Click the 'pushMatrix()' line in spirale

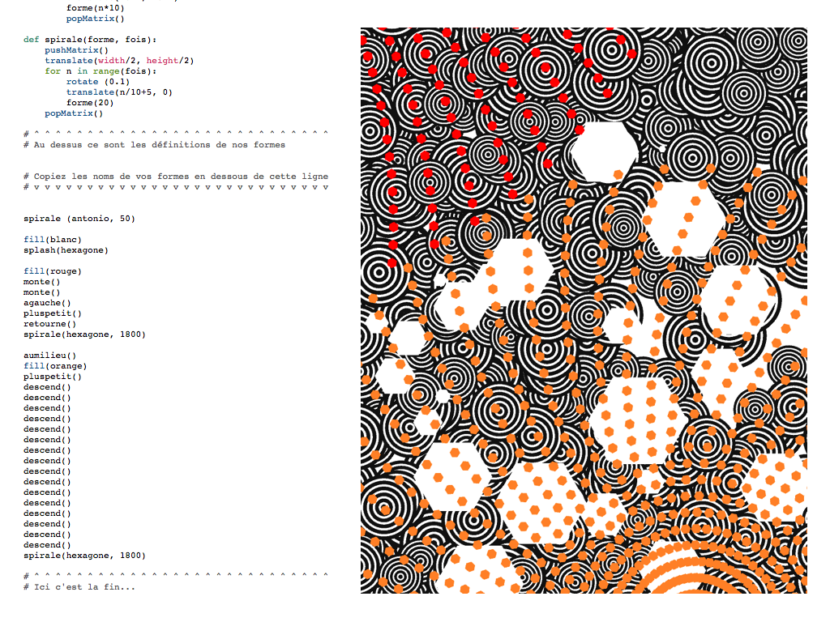click(76, 50)
